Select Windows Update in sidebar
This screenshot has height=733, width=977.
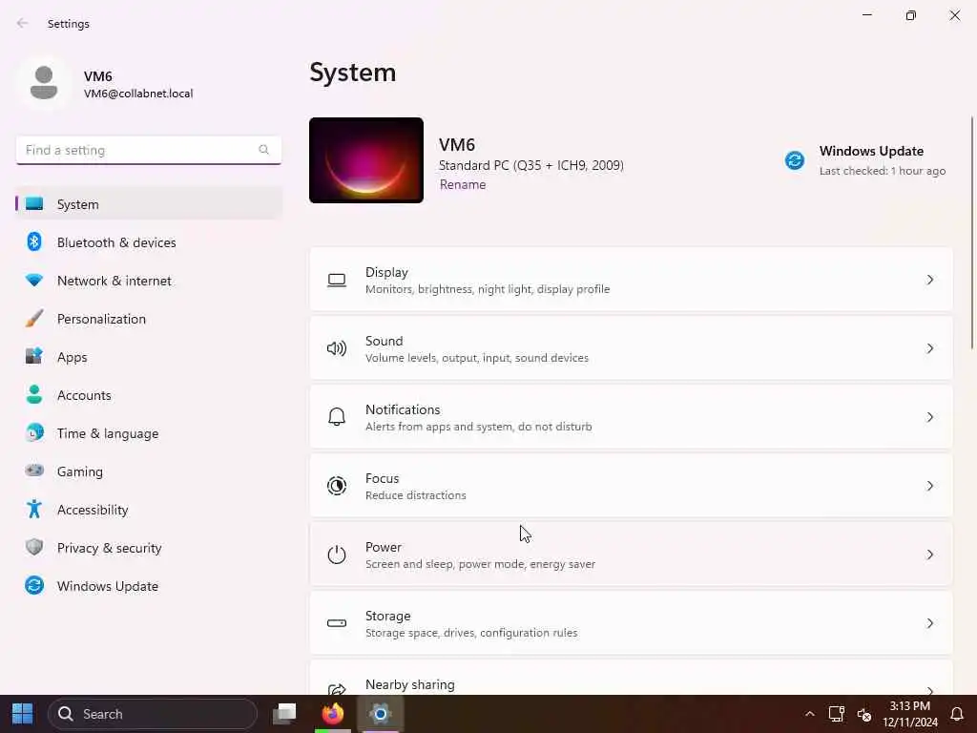[148, 585]
